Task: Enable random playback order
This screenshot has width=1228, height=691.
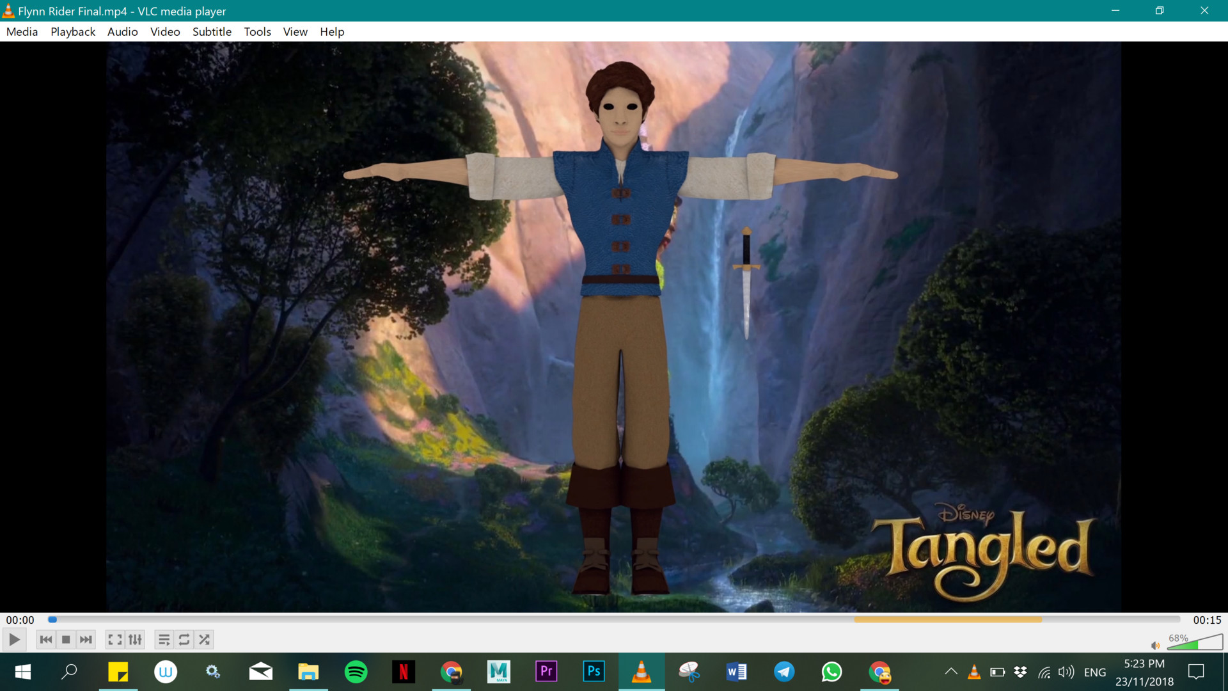Action: click(x=205, y=639)
